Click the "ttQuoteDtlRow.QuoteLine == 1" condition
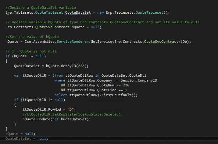The image size is (218, 144). [97, 90]
